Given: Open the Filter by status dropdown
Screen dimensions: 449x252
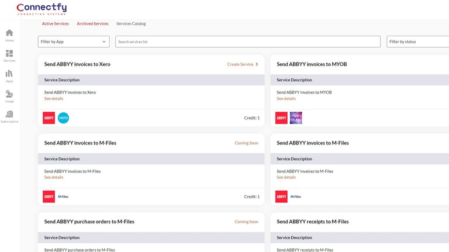Looking at the screenshot, I should coord(418,42).
